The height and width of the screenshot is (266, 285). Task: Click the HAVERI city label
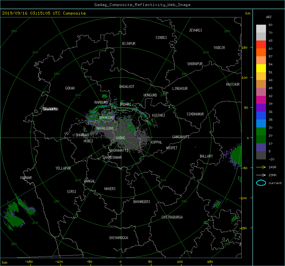(110, 189)
